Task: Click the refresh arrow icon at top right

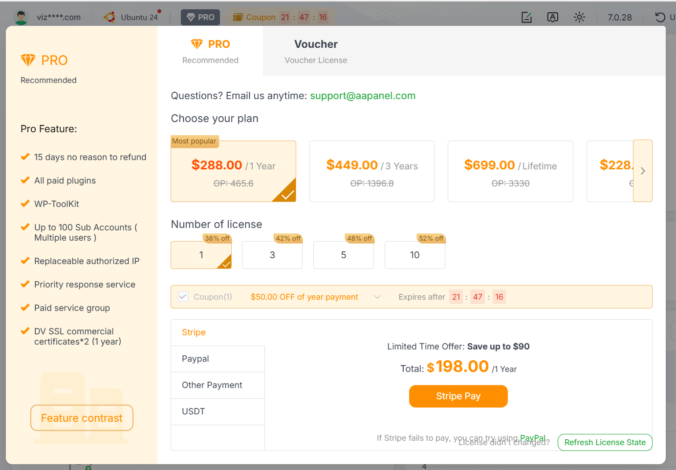Action: point(660,17)
